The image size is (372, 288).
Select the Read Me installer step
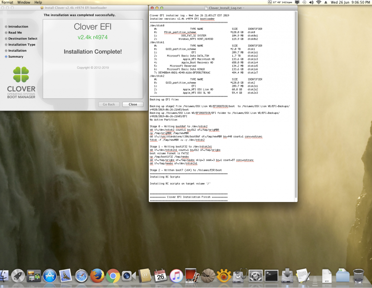(x=15, y=32)
